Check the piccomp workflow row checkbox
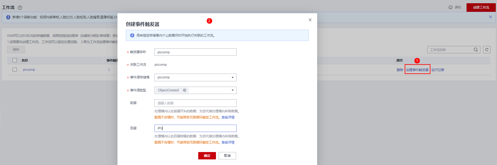 point(14,70)
